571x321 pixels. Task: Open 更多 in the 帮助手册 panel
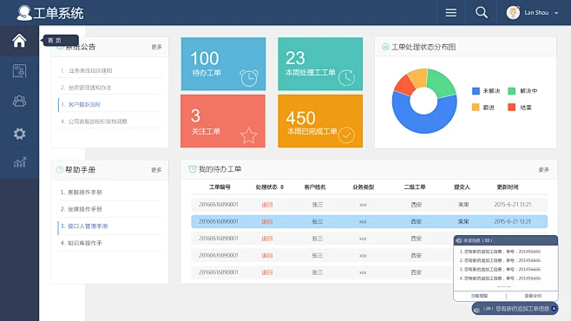pyautogui.click(x=156, y=170)
